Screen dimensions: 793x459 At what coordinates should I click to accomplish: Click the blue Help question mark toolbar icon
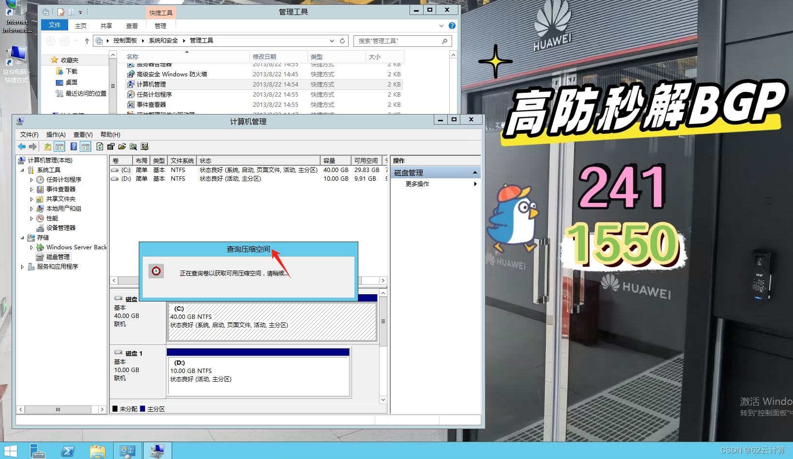73,146
